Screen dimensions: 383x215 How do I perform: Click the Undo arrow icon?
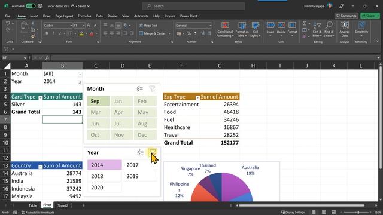click(8, 24)
